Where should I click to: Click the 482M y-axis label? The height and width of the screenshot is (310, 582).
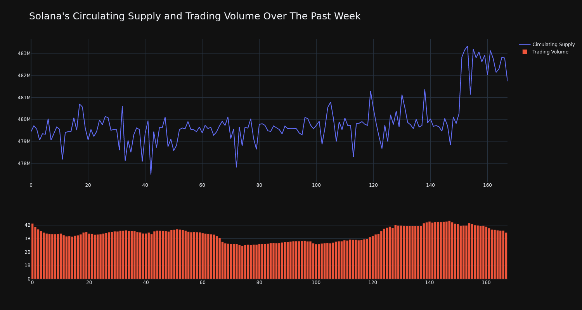24,76
